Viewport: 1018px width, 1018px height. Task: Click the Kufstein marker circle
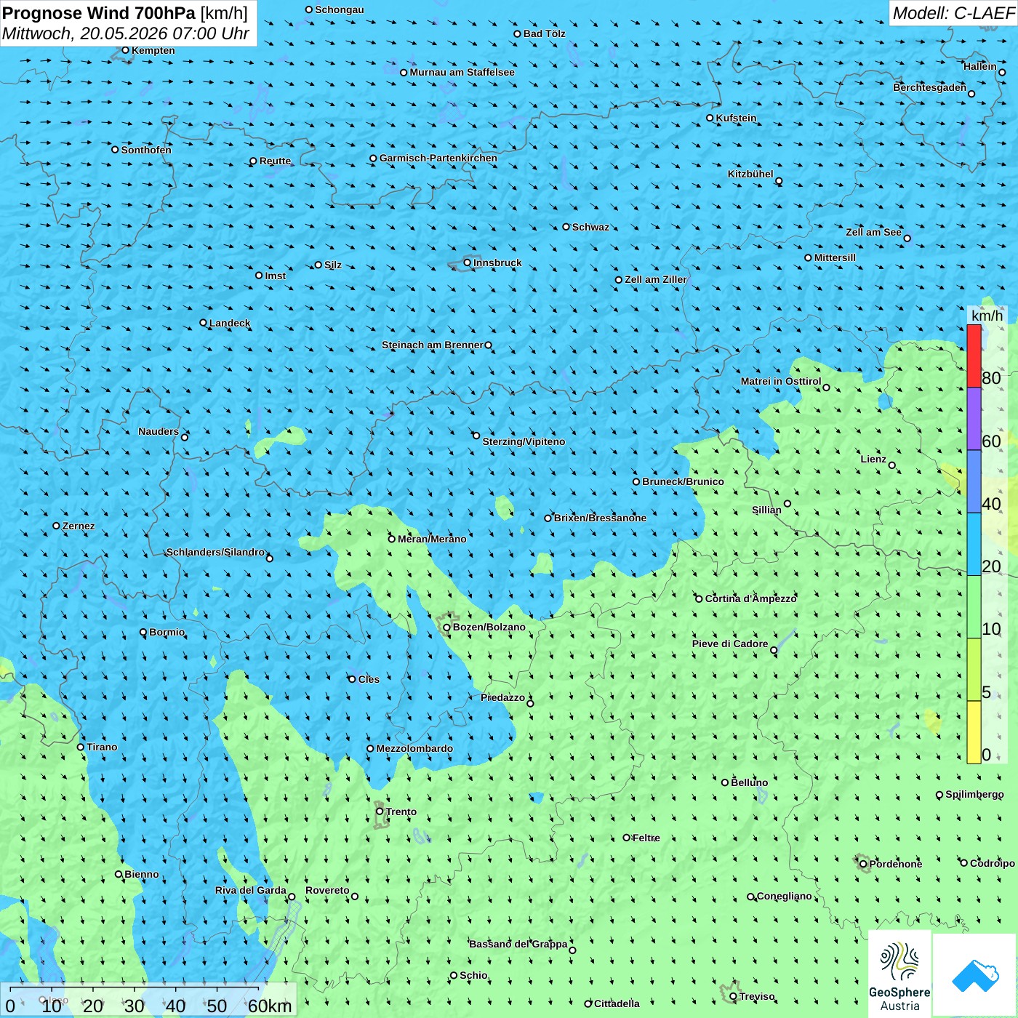tap(710, 118)
